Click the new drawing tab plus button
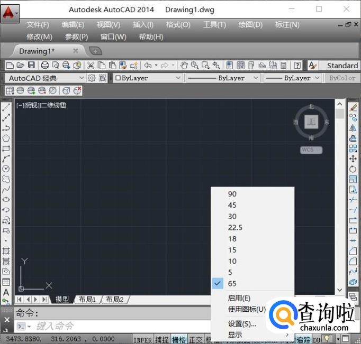Viewport: 361px width, 344px height. (x=95, y=51)
